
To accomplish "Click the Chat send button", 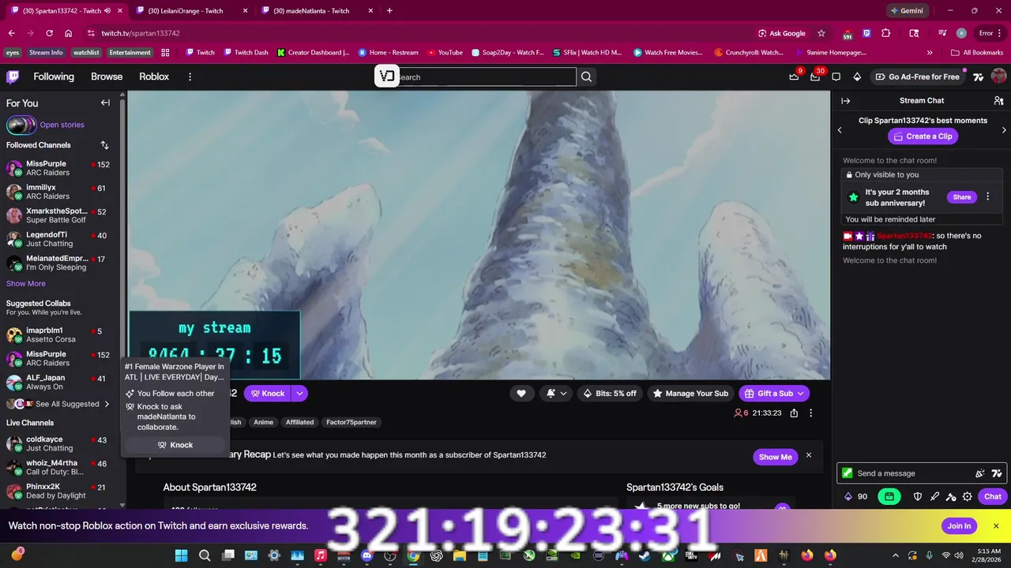I will point(993,496).
